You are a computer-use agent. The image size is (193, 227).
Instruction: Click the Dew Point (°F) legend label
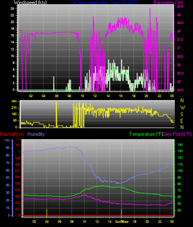pos(177,134)
